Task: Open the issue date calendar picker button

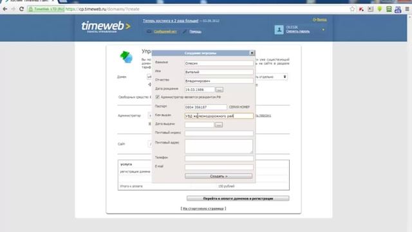Action: tap(219, 125)
